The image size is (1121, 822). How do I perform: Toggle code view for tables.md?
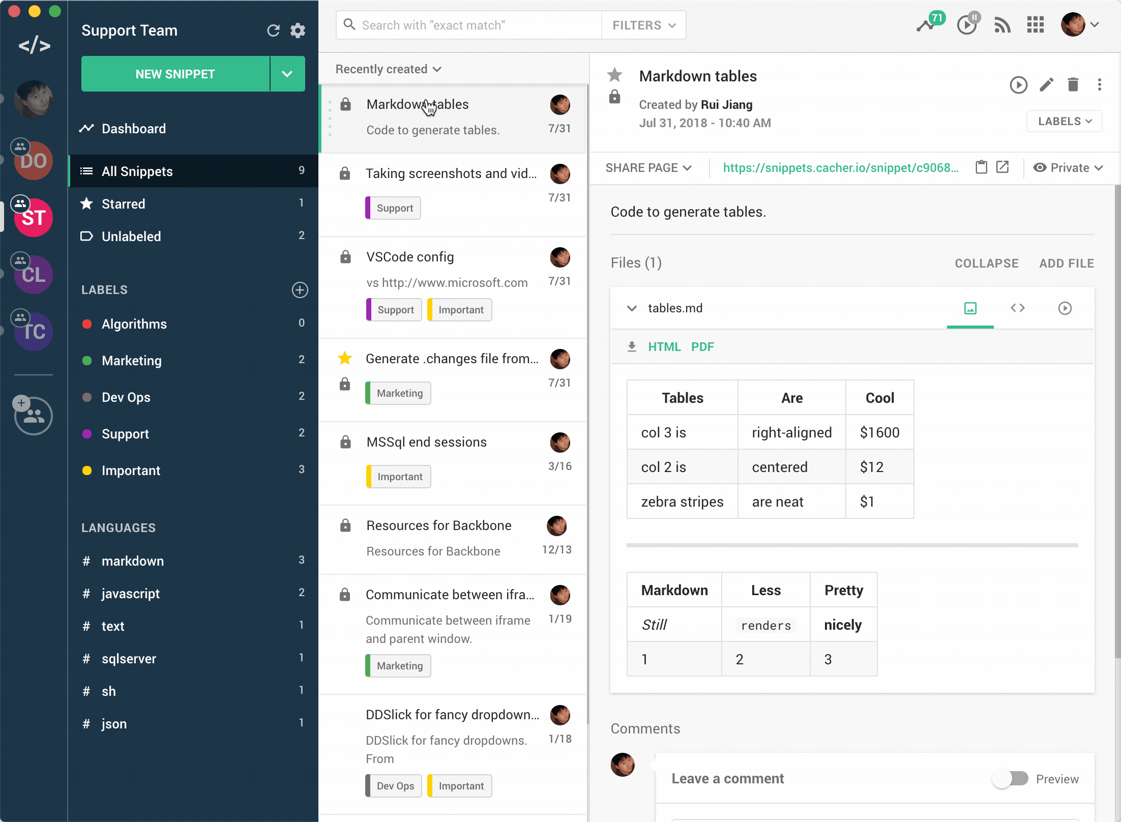(x=1017, y=307)
